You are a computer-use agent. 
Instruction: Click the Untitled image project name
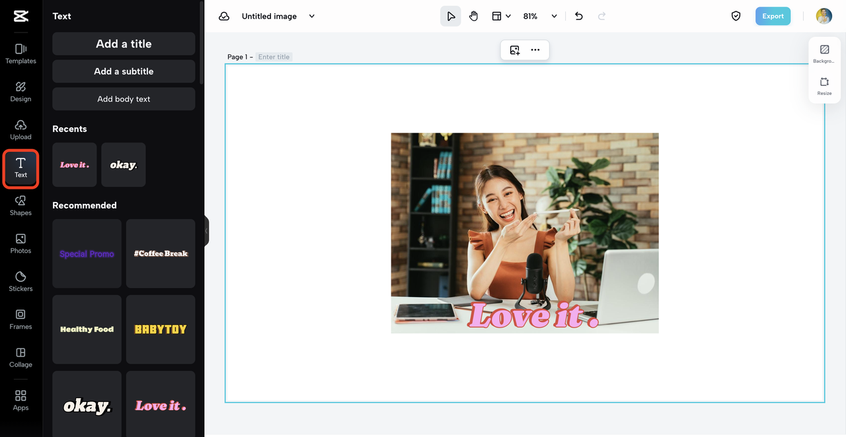[x=269, y=17]
